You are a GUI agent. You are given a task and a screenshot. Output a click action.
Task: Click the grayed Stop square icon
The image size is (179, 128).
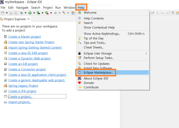pos(56,13)
